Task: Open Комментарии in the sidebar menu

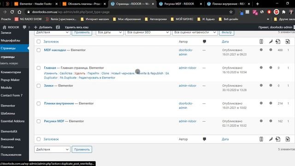Action: pyautogui.click(x=11, y=72)
